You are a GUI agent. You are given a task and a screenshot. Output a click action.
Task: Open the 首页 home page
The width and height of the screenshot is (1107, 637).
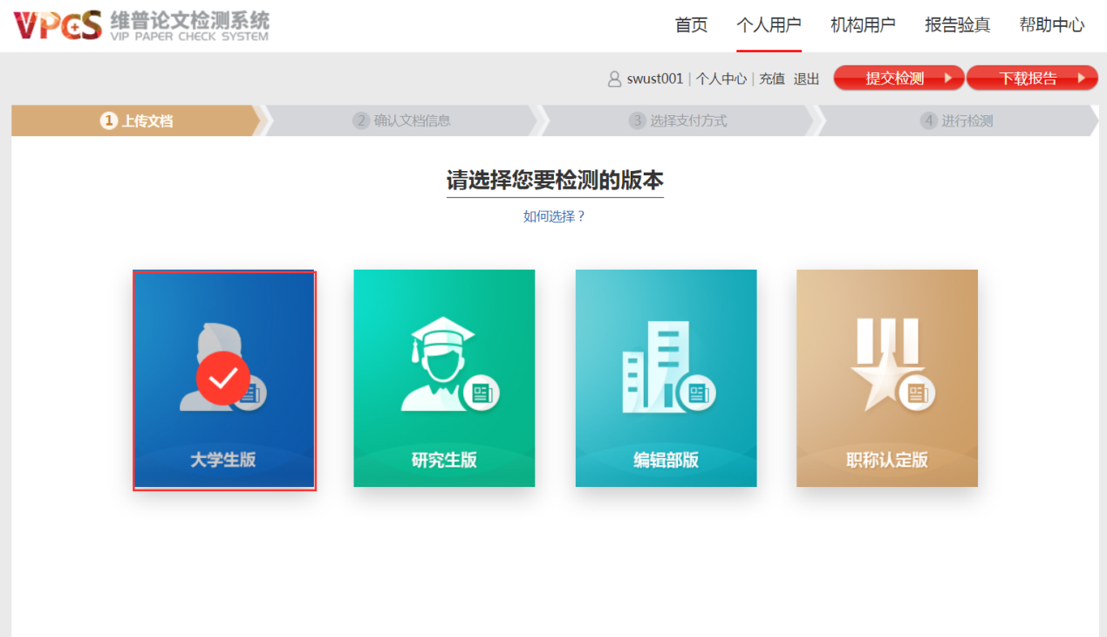tap(692, 25)
